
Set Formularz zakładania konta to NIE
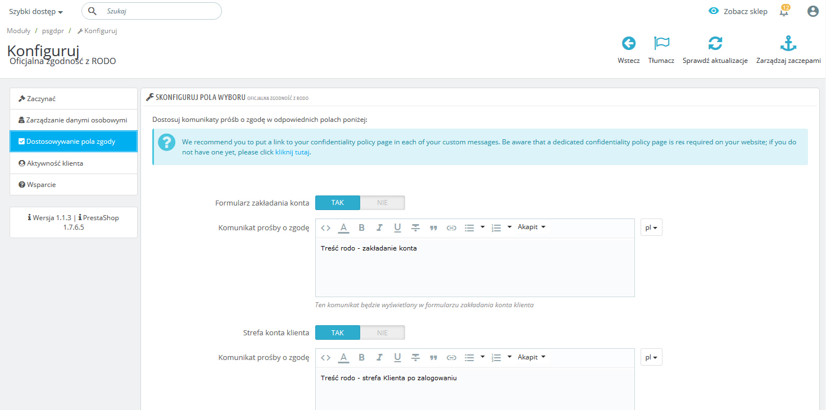click(382, 203)
